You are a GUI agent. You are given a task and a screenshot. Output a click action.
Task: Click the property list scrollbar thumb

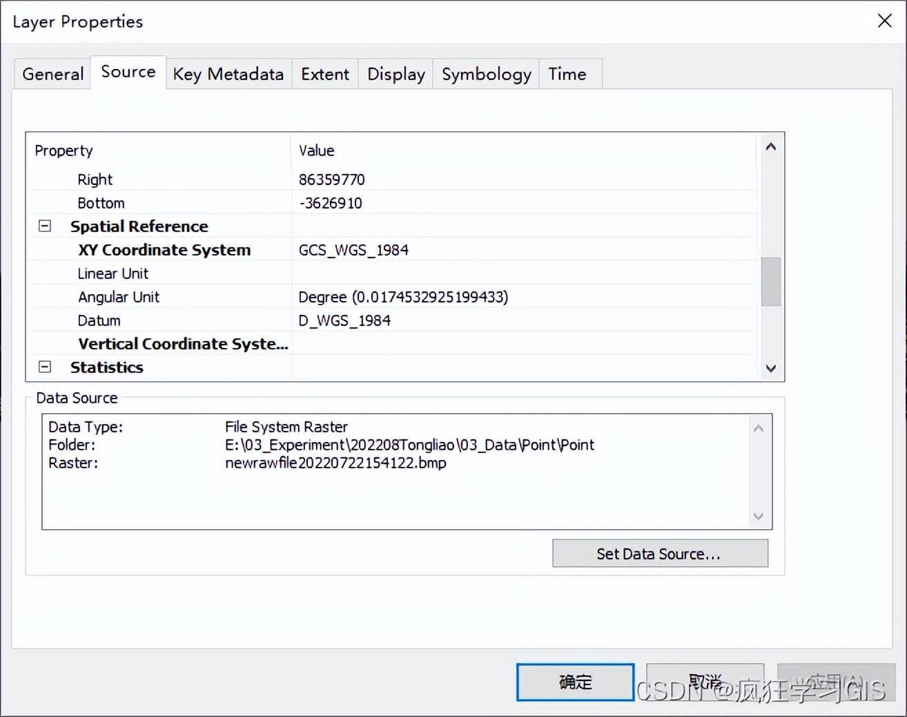[x=771, y=281]
